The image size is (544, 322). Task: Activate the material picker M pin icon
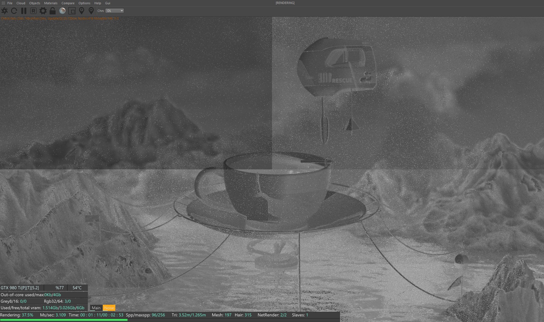(91, 11)
